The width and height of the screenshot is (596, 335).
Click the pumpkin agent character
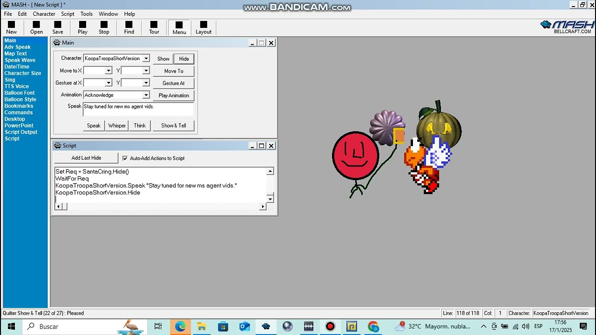click(439, 125)
